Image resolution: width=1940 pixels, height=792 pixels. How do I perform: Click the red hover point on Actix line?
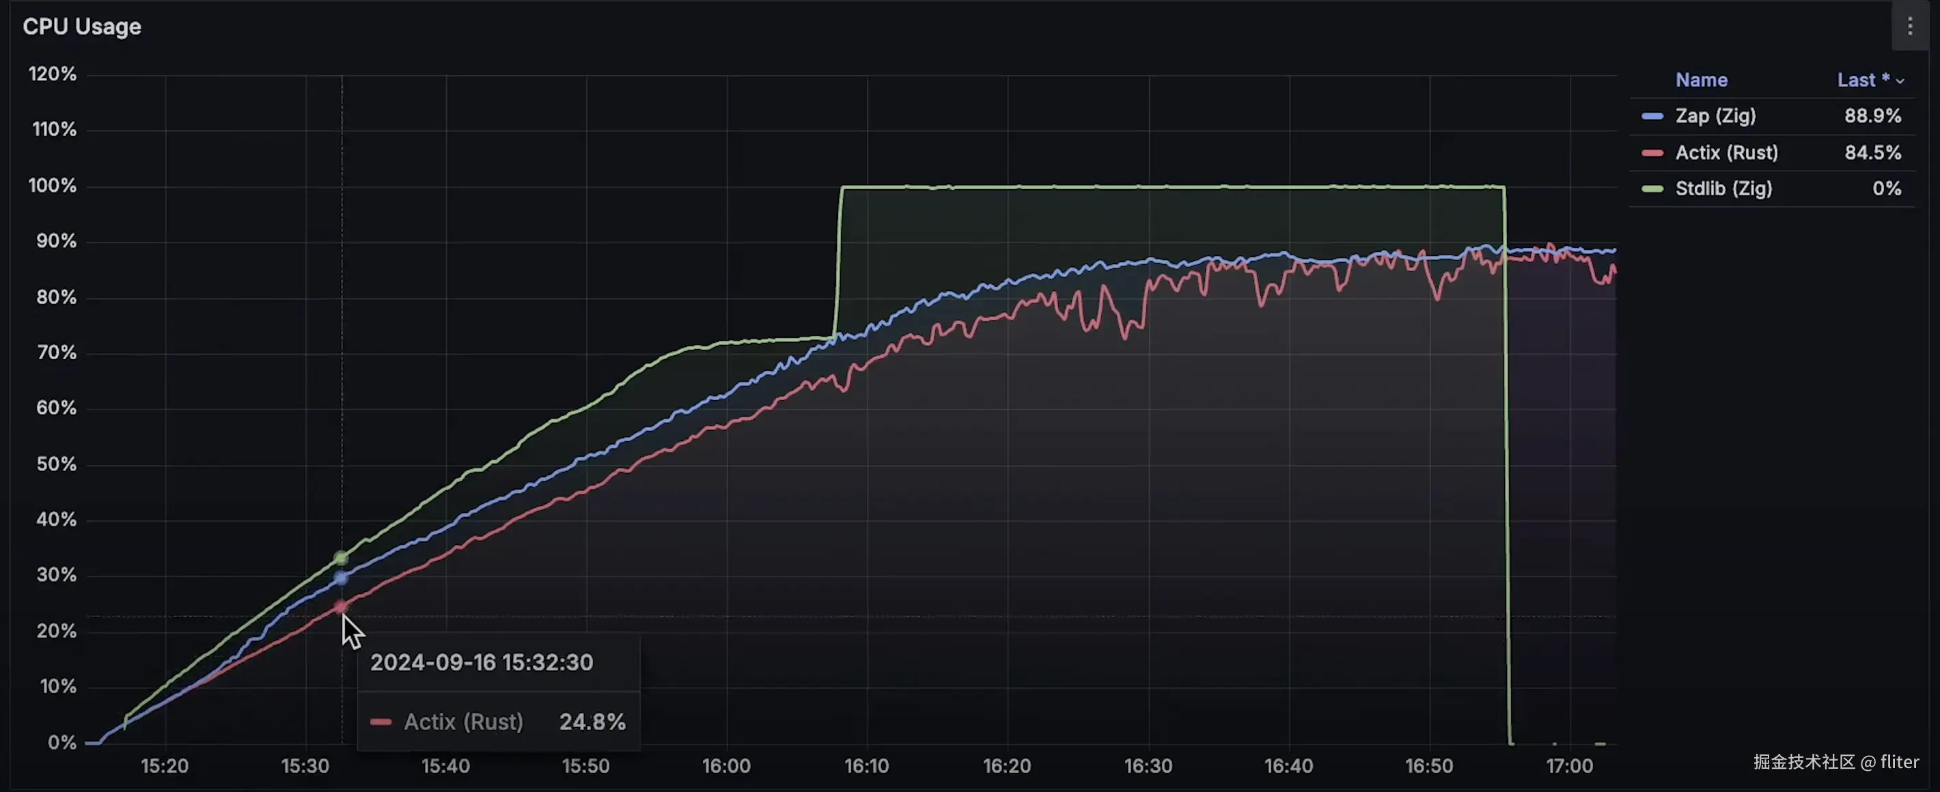pos(341,606)
